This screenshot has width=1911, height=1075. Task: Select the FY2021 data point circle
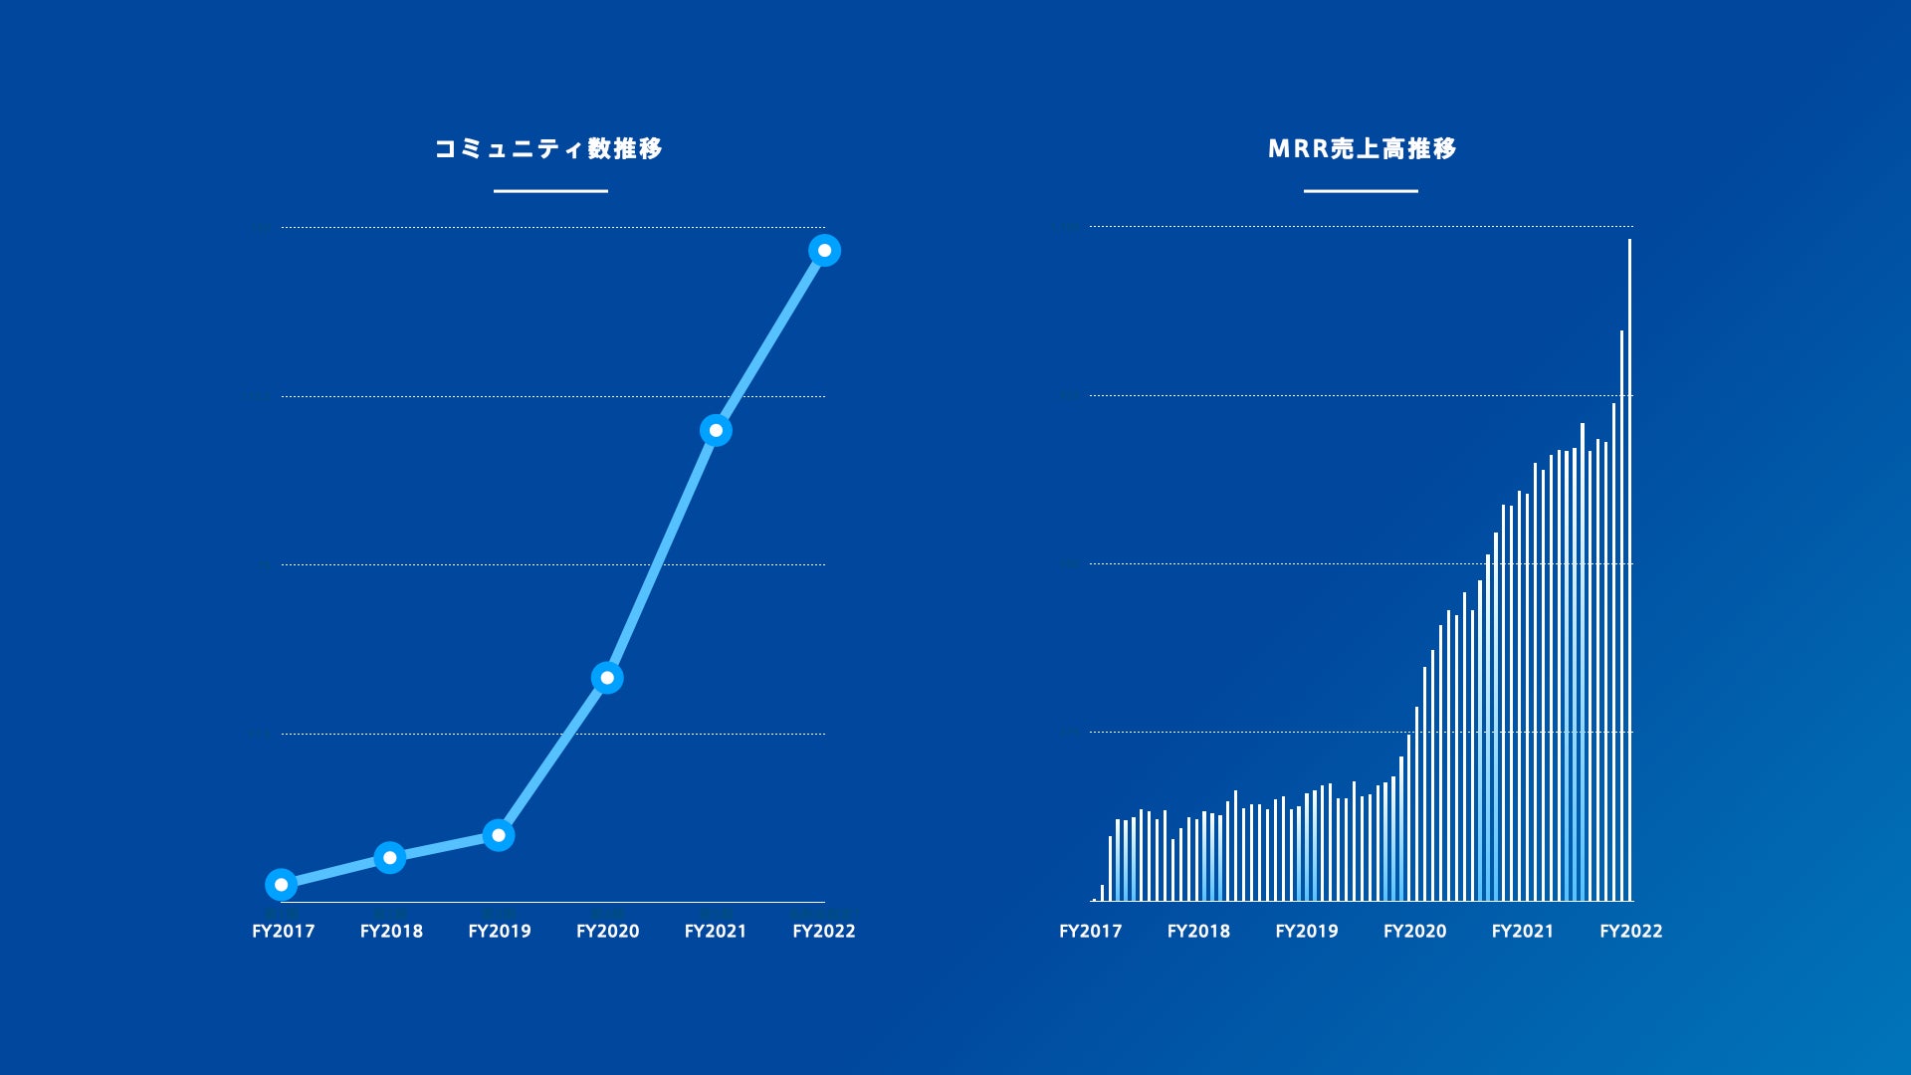[x=716, y=430]
